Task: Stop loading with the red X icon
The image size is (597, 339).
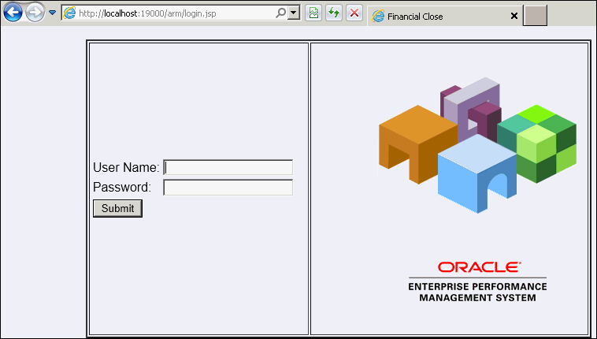Action: pos(354,13)
